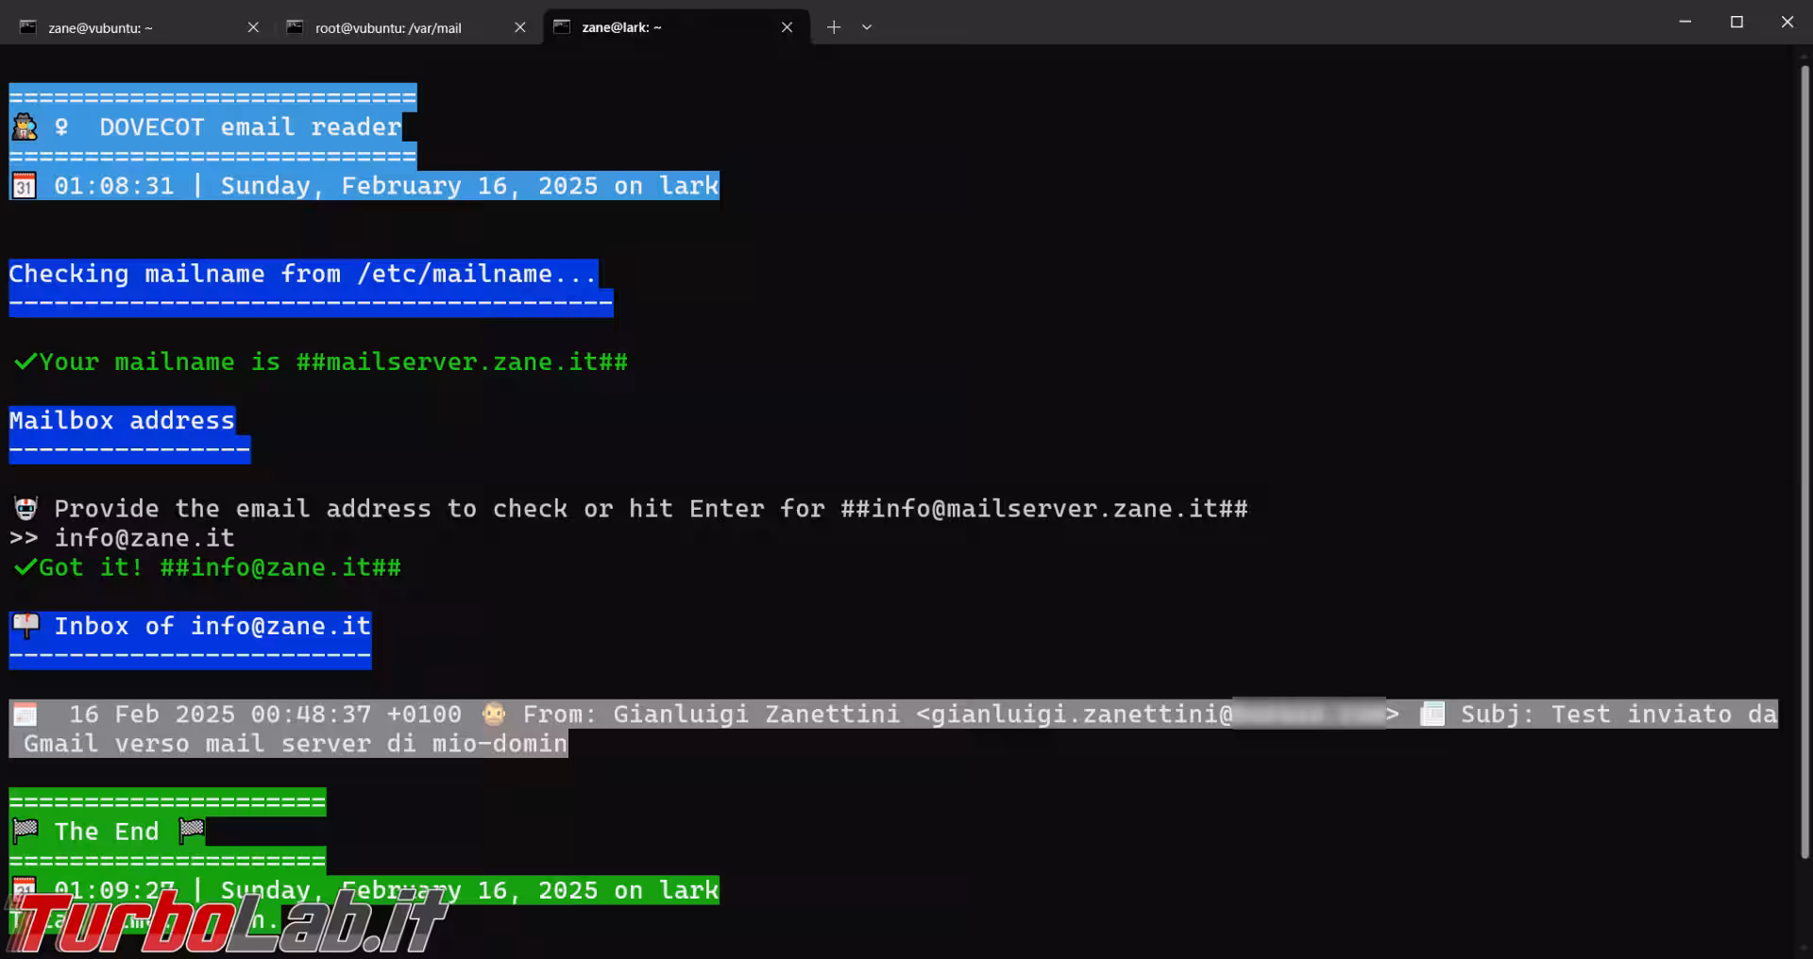Click the robot emoji before Provide
Screen dimensions: 1813x959
pos(25,509)
